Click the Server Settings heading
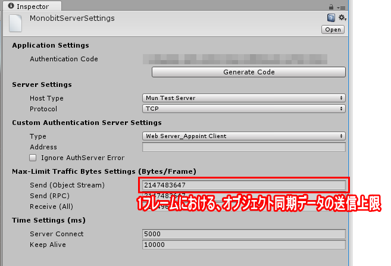 point(42,85)
